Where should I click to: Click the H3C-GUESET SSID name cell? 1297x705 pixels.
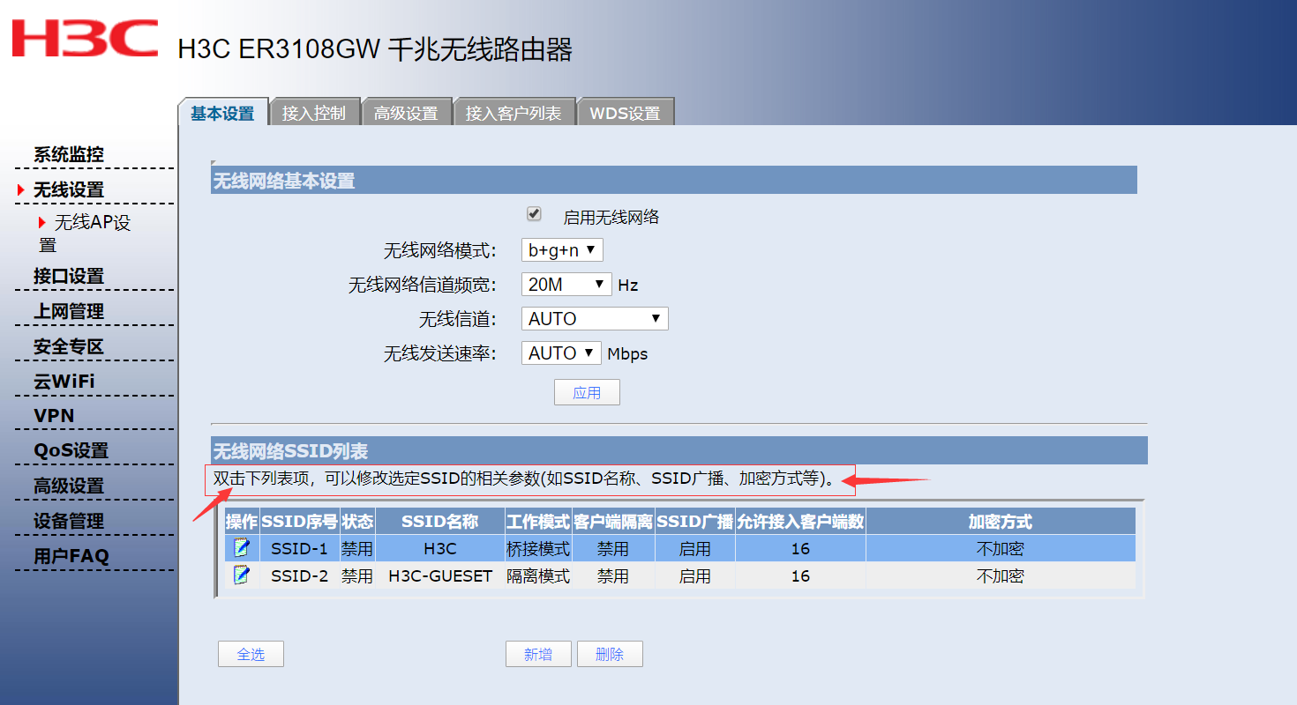point(440,576)
